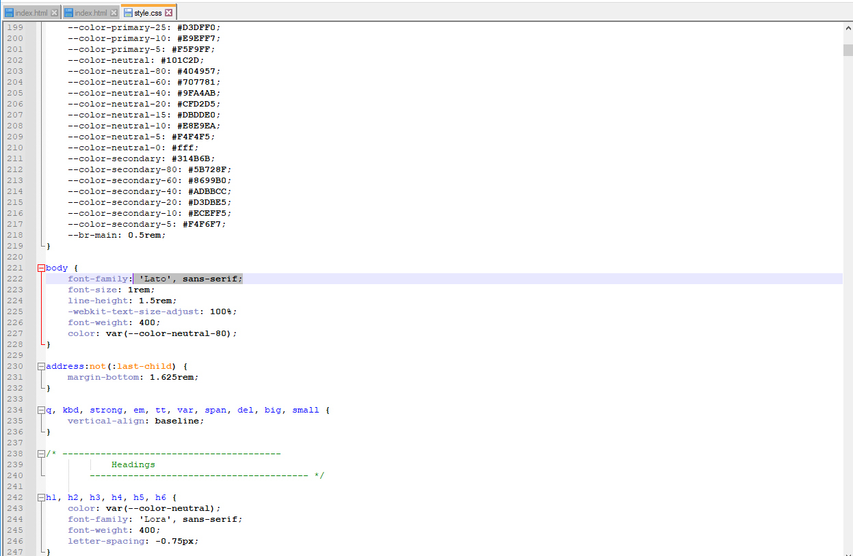
Task: Click the save icon on style.css tab
Action: click(128, 13)
